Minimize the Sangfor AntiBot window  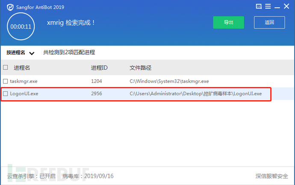point(278,6)
